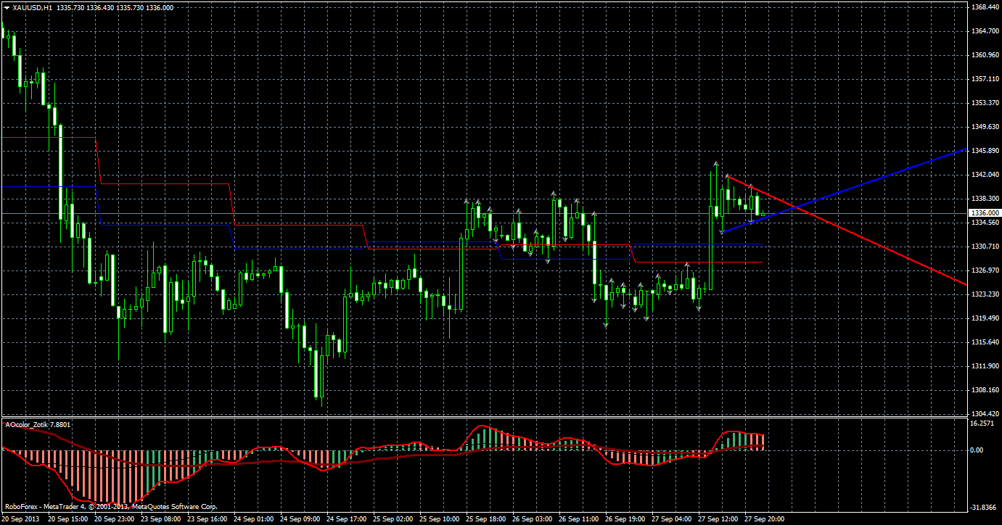Click the 20 Sep 15:00 time label
This screenshot has height=525, width=1002.
tap(69, 519)
